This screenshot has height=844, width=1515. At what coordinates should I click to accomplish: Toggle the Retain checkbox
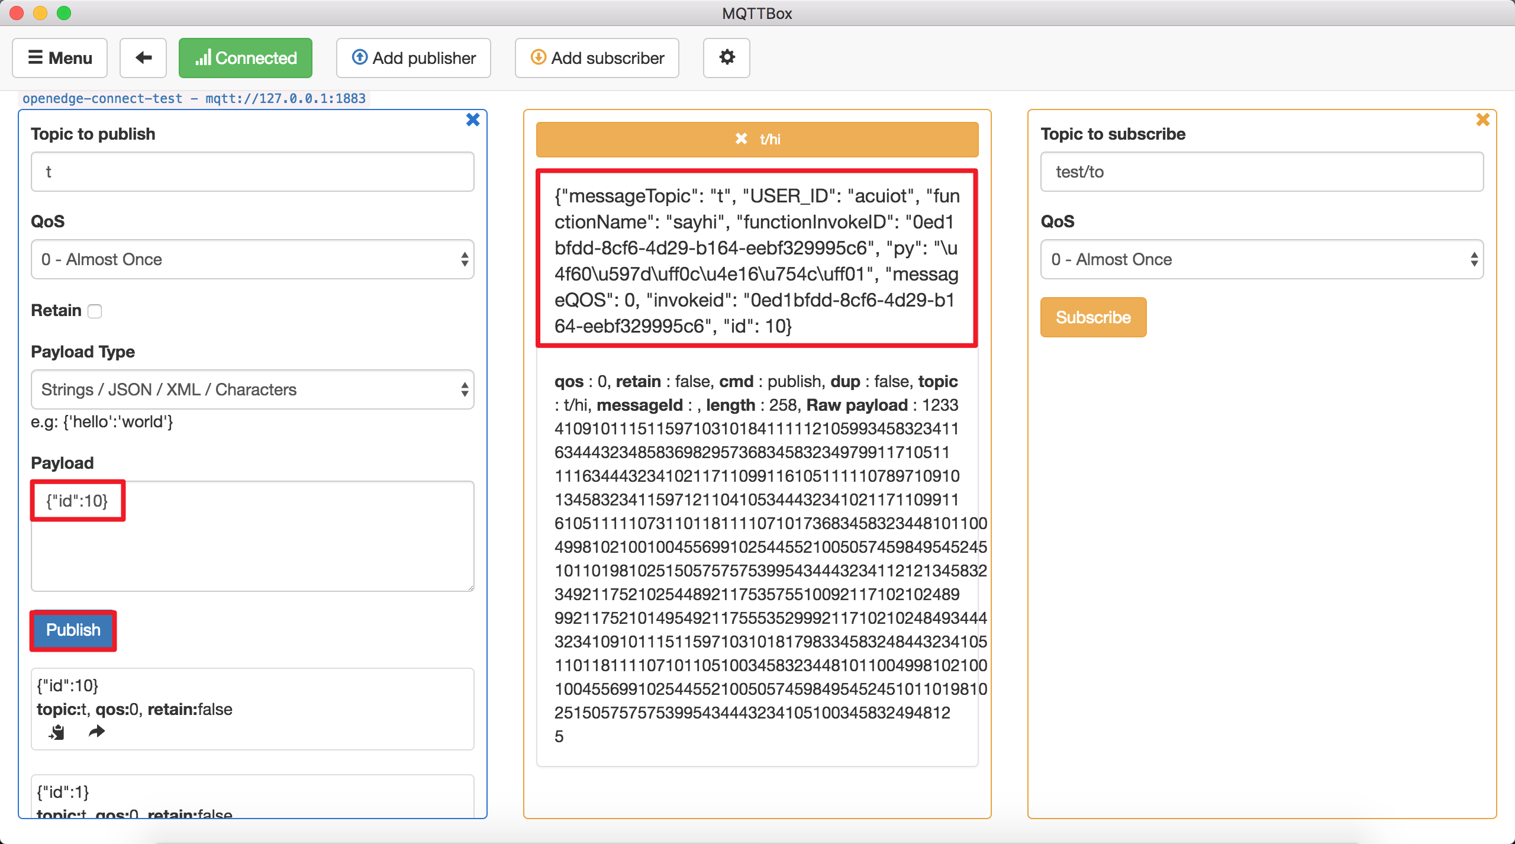[95, 311]
